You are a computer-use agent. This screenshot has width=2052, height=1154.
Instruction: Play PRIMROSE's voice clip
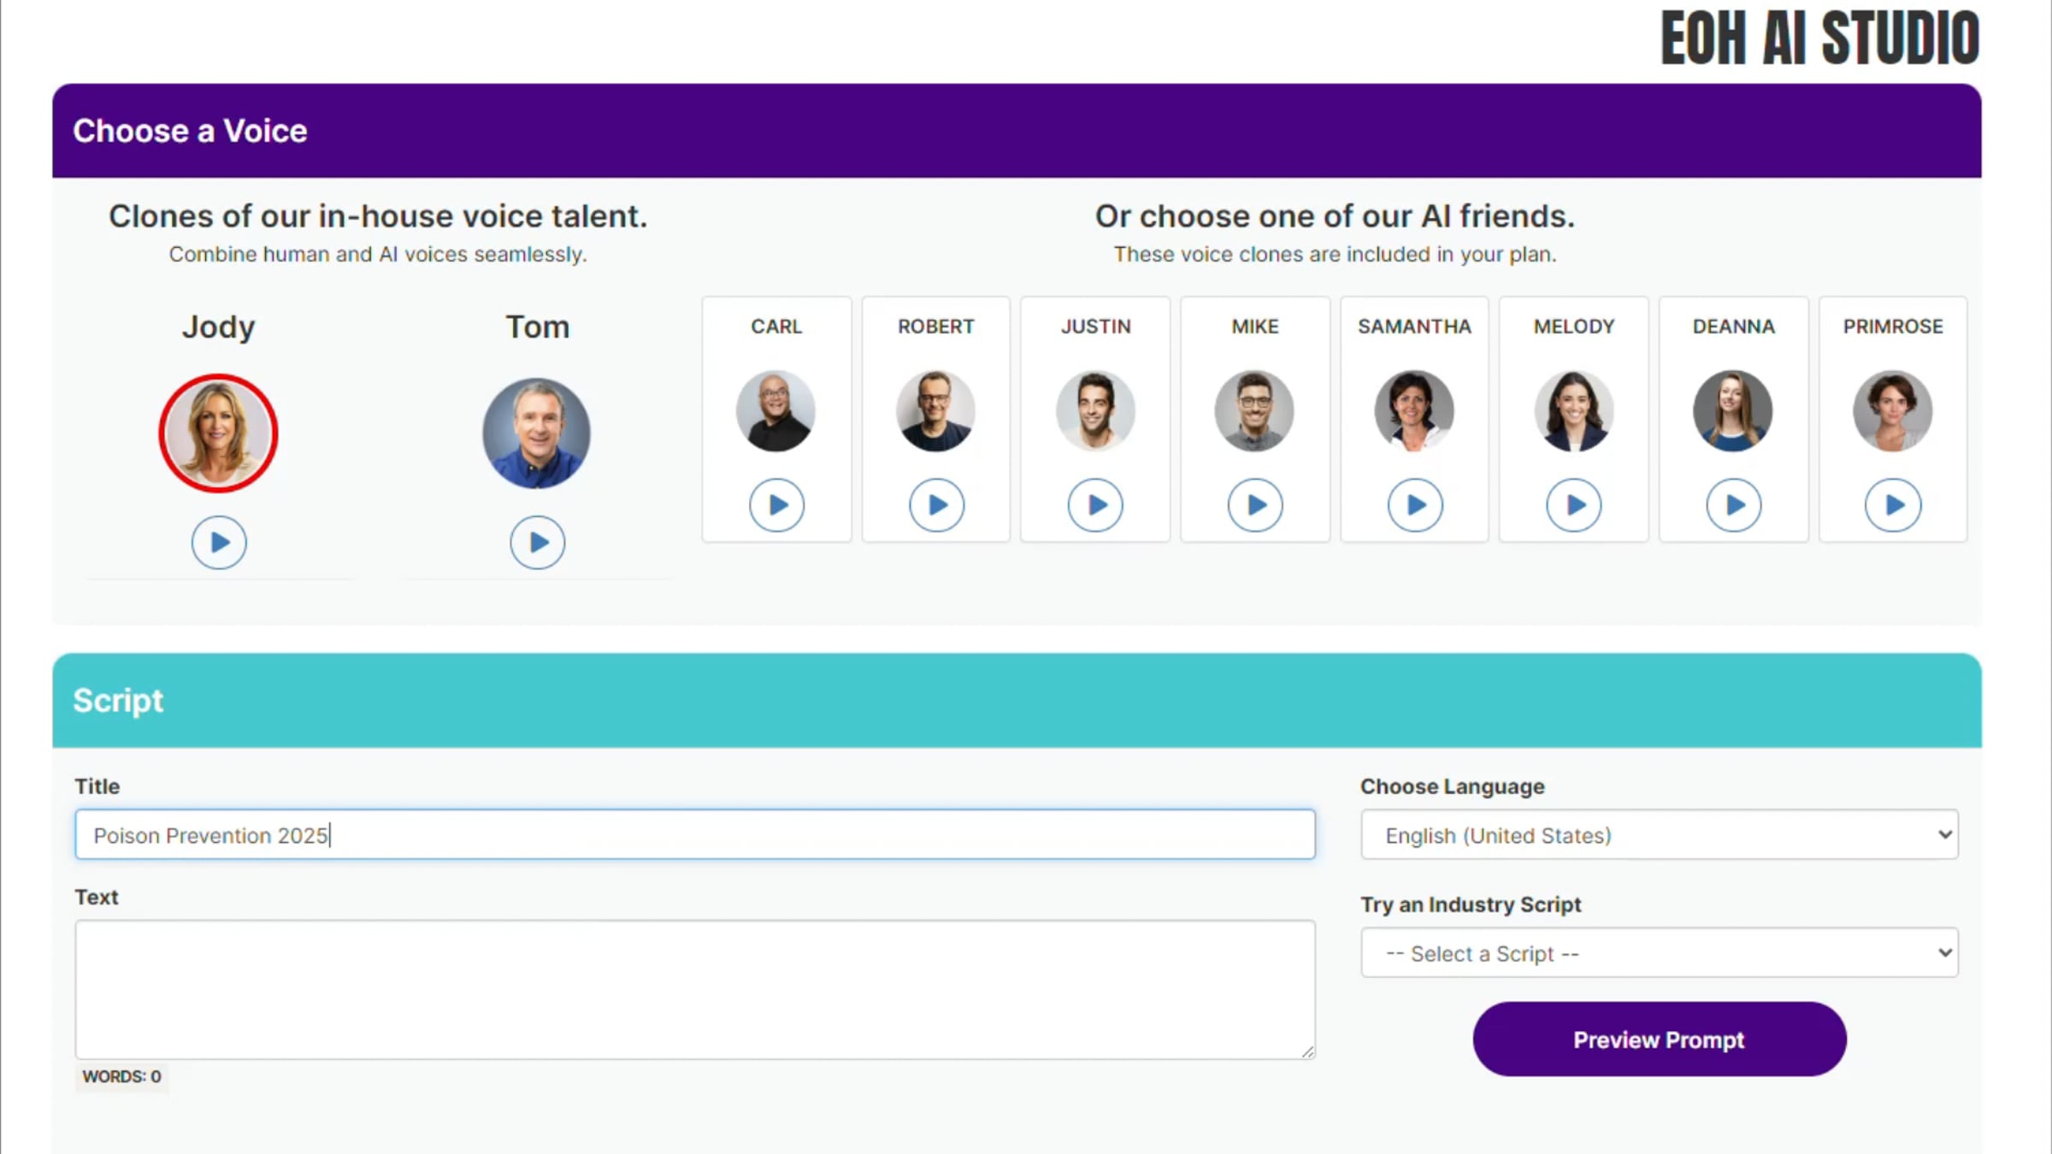(1893, 505)
